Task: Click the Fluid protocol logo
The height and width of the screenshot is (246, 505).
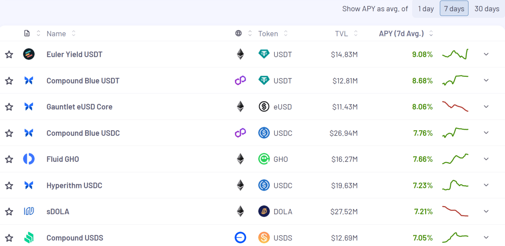Action: pyautogui.click(x=29, y=159)
